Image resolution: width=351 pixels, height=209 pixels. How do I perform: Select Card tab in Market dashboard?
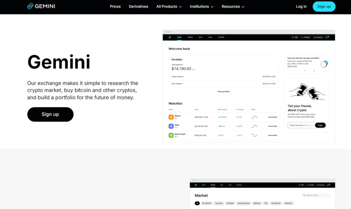pos(230,185)
